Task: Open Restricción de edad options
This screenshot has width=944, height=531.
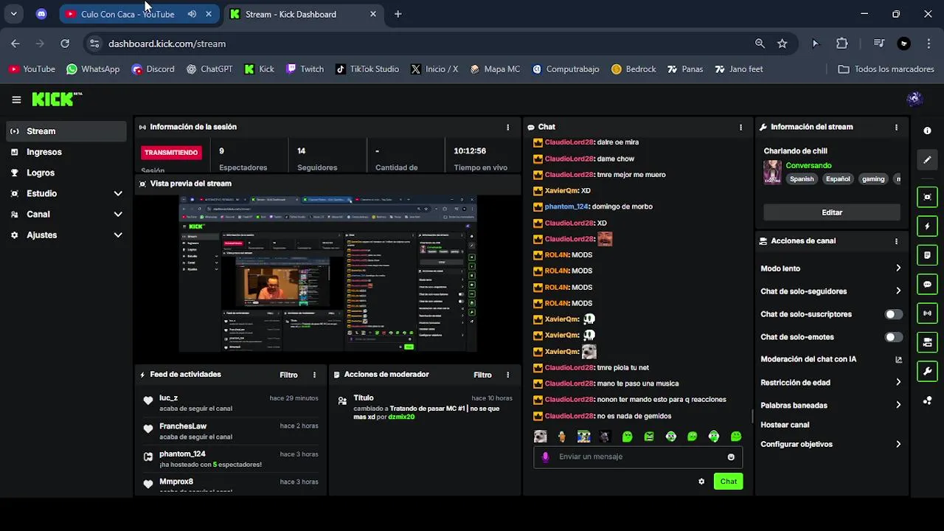Action: coord(831,383)
